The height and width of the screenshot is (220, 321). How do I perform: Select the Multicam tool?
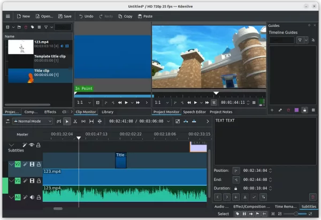[100, 122]
